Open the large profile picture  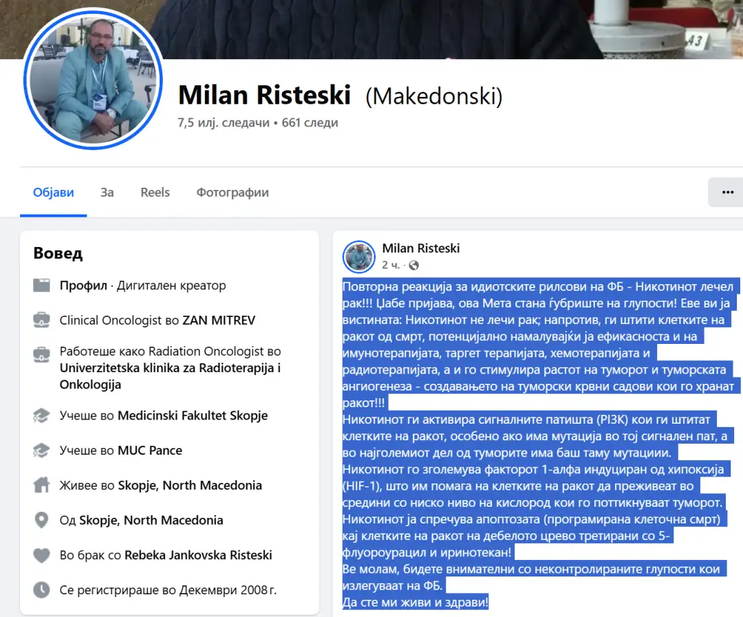pyautogui.click(x=93, y=79)
